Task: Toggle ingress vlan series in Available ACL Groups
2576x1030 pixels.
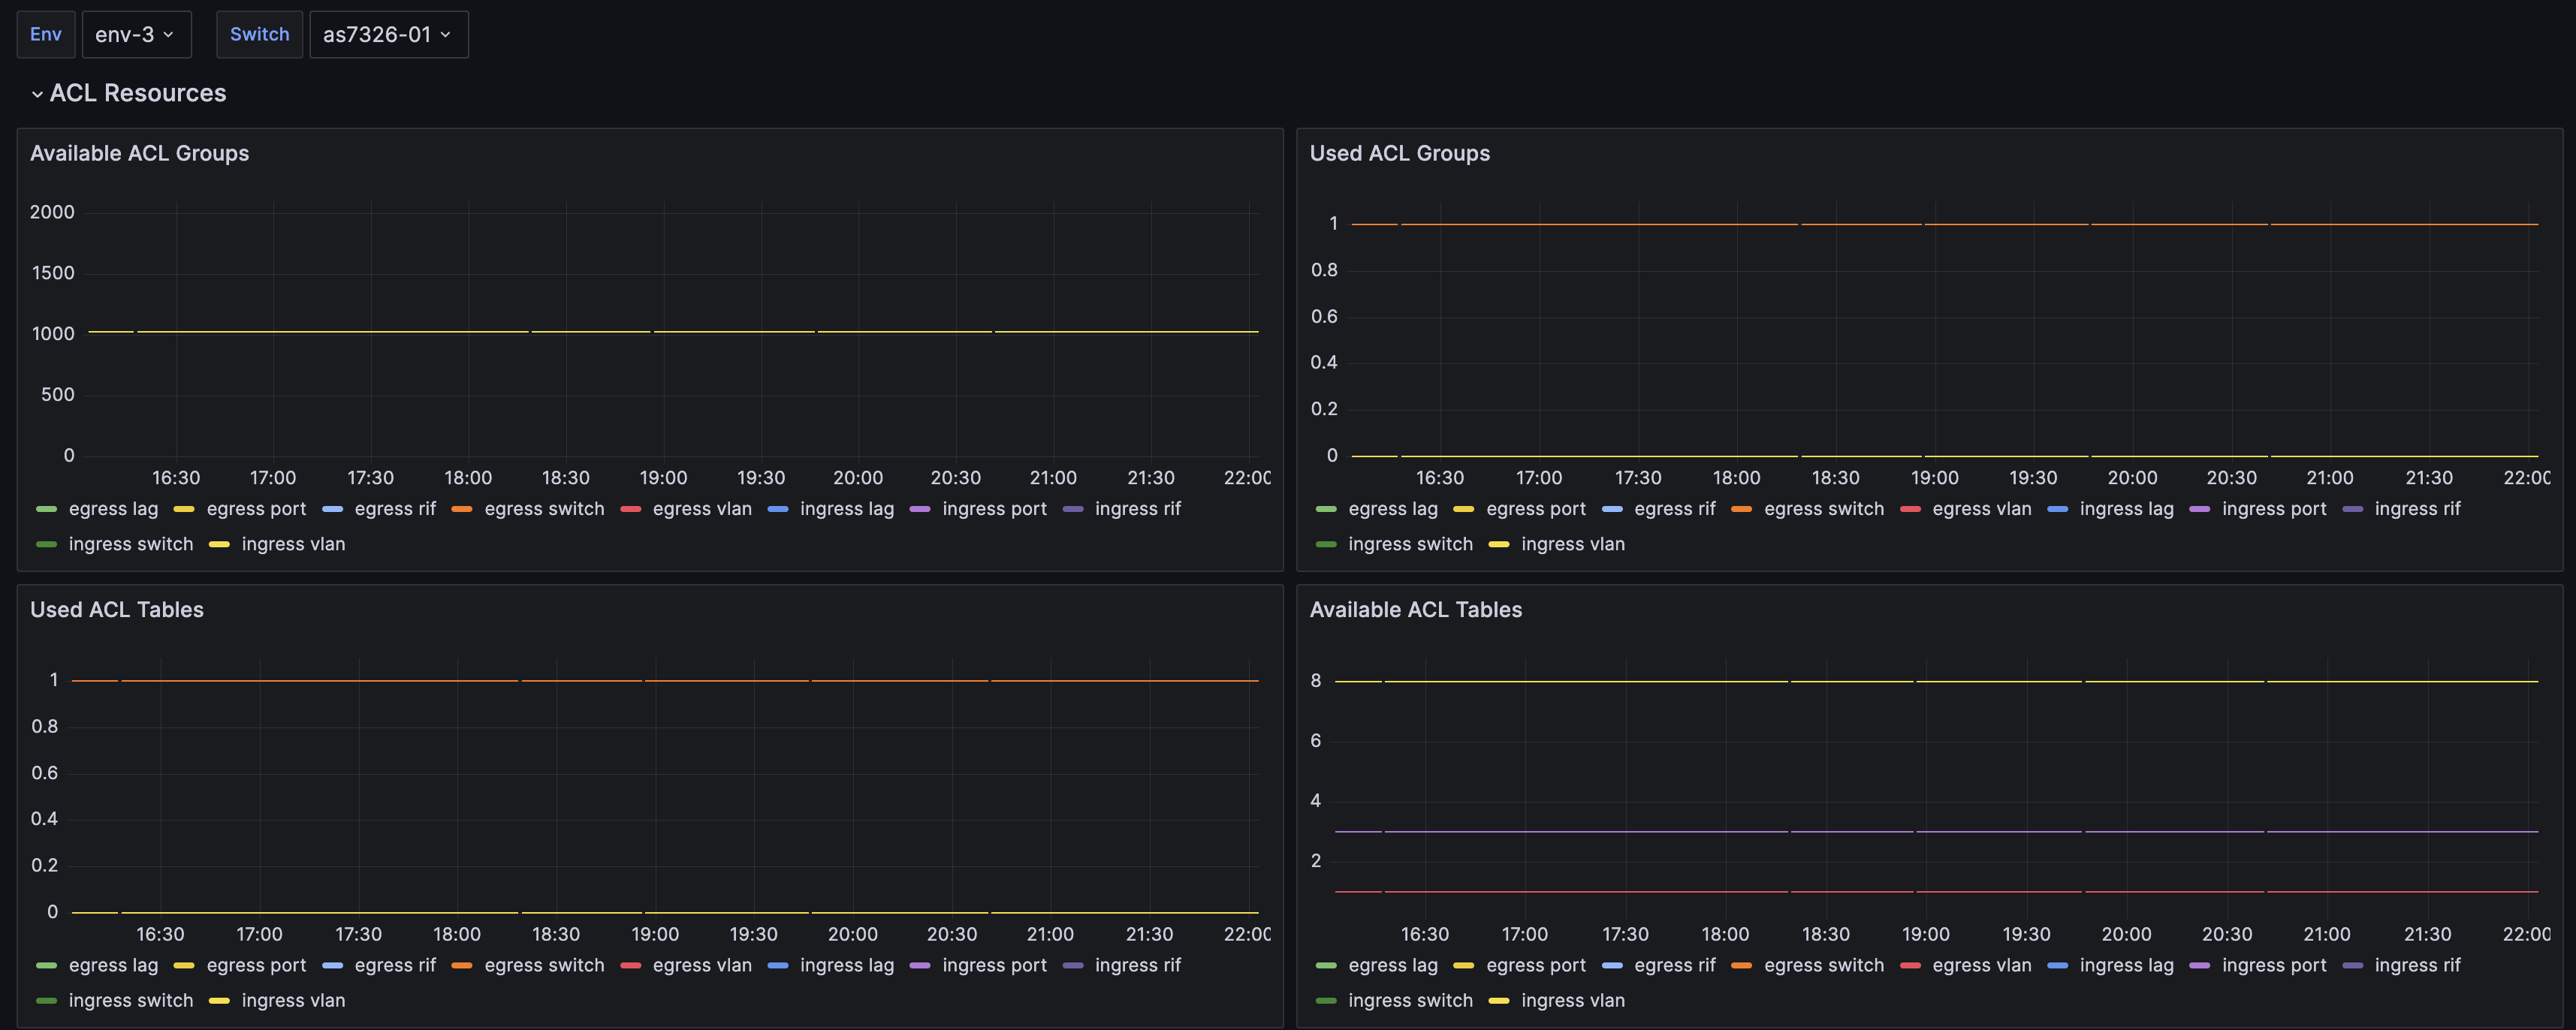Action: point(293,544)
